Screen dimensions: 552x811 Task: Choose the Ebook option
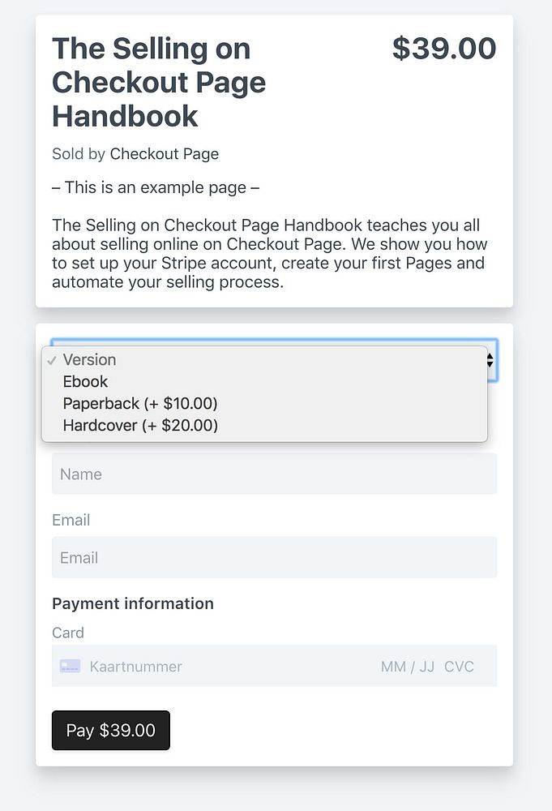(x=85, y=381)
